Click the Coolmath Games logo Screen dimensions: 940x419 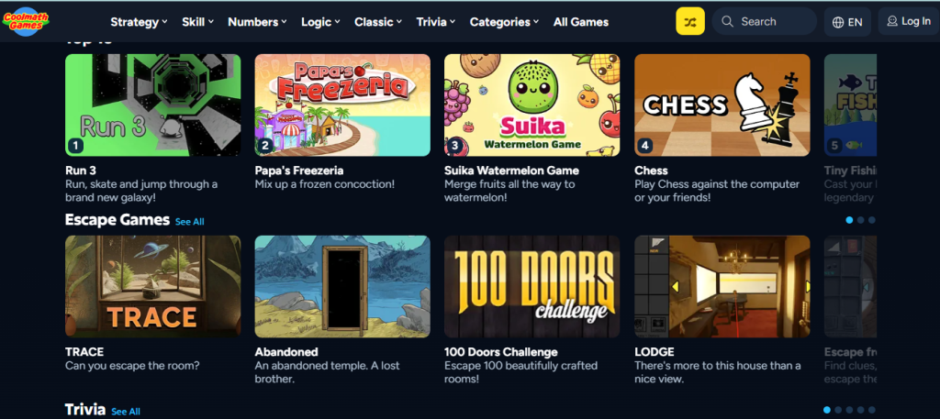click(x=25, y=22)
